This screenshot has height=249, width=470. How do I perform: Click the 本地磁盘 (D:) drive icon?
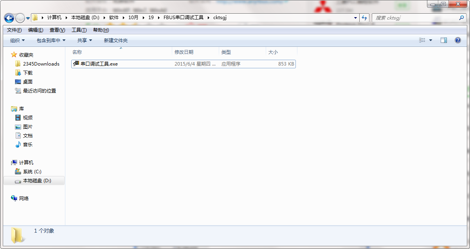[18, 181]
